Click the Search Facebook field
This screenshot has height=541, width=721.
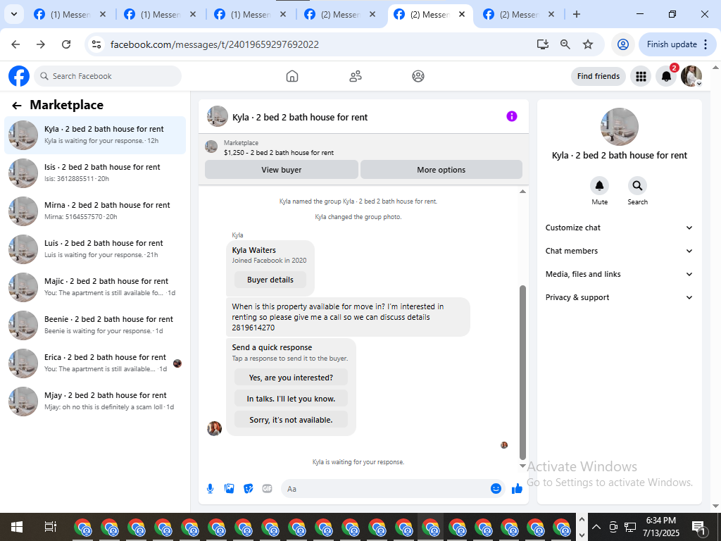point(108,76)
